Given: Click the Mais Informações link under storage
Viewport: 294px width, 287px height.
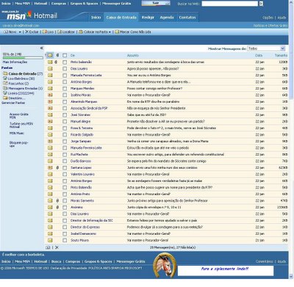Looking at the screenshot, I should pos(15,62).
